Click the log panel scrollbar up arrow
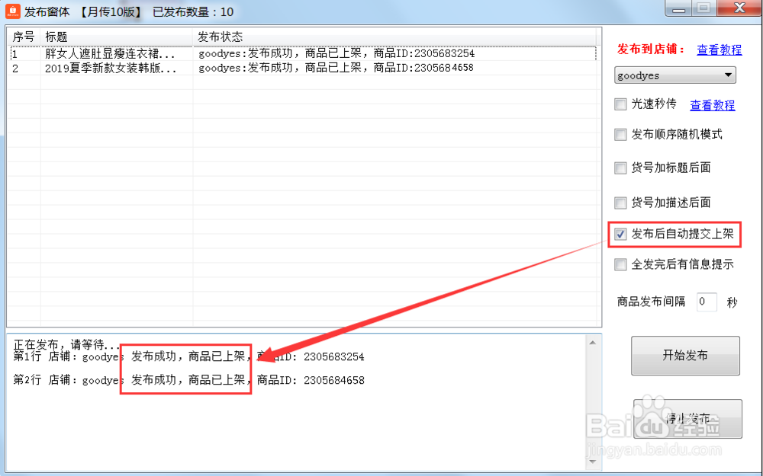This screenshot has height=476, width=763. (x=592, y=343)
